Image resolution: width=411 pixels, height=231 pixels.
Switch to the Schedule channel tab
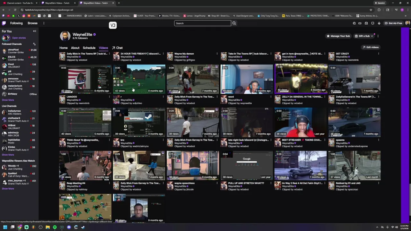click(89, 48)
